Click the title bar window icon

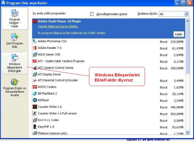point(3,3)
